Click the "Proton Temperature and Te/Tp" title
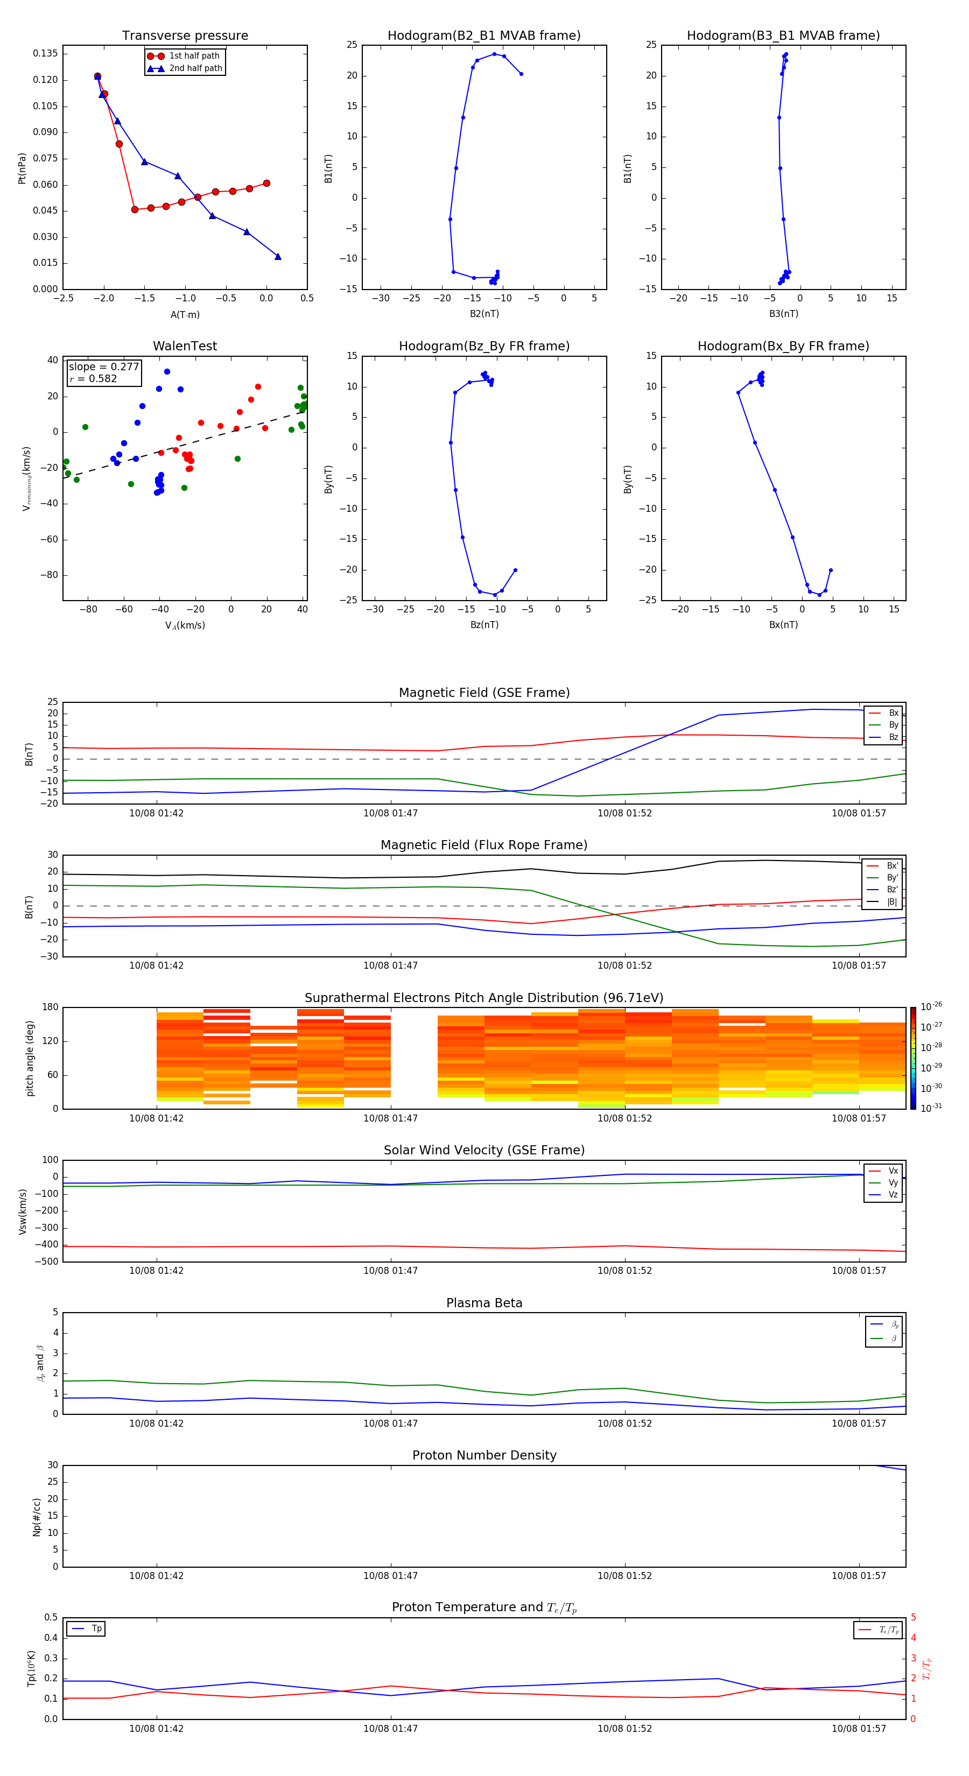Image resolution: width=969 pixels, height=1776 pixels. [x=484, y=1608]
